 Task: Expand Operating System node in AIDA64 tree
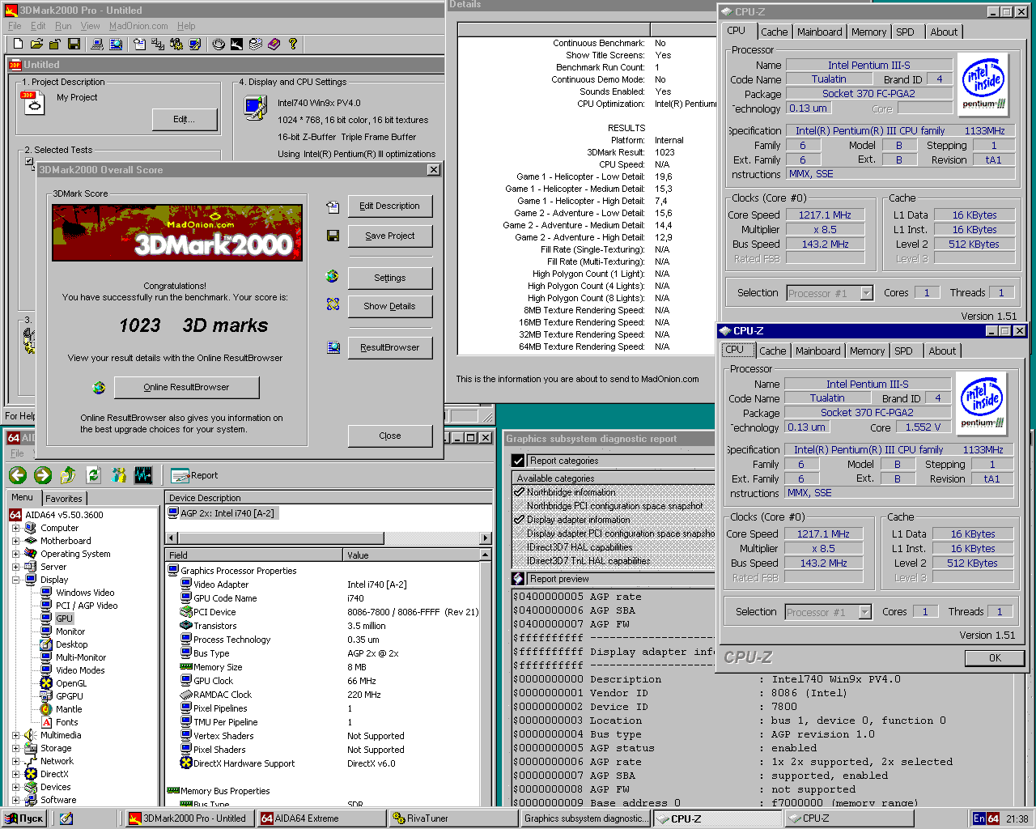pyautogui.click(x=15, y=554)
